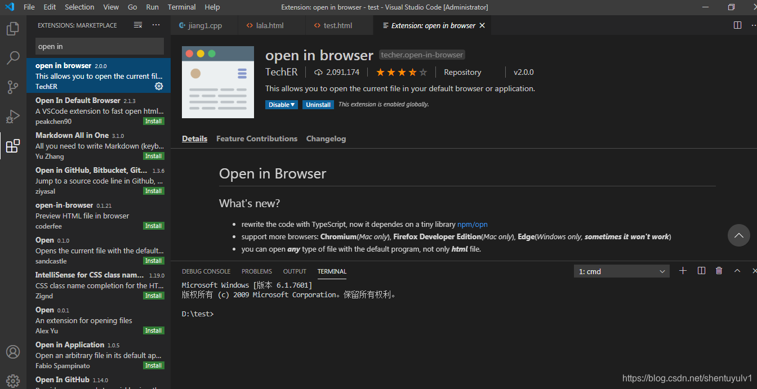
Task: Open the Terminal menu in the menu bar
Action: pos(181,7)
